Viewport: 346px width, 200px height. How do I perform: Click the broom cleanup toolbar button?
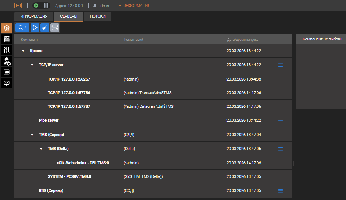44,28
